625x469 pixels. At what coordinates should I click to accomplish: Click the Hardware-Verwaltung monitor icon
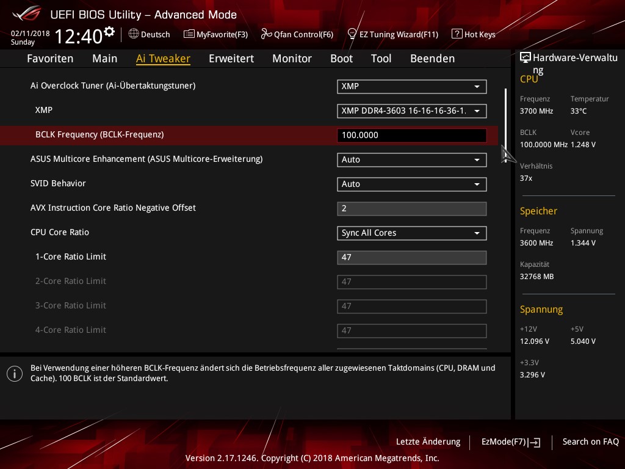click(526, 58)
